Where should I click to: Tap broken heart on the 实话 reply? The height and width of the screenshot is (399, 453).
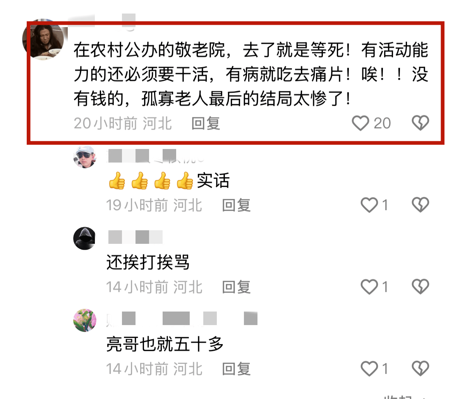[420, 205]
